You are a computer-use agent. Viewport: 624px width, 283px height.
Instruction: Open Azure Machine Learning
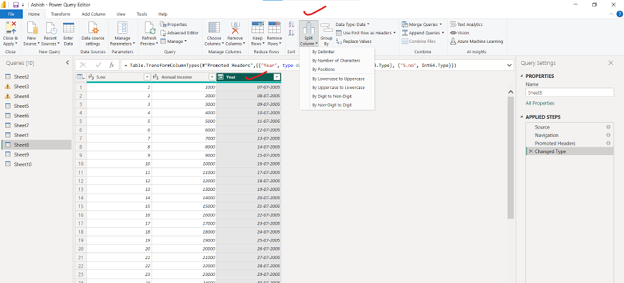coord(477,41)
